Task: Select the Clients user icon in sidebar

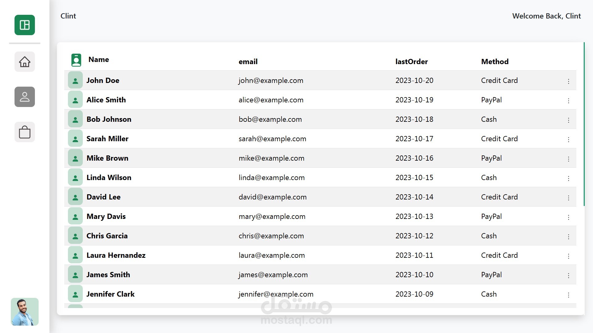Action: pyautogui.click(x=25, y=97)
